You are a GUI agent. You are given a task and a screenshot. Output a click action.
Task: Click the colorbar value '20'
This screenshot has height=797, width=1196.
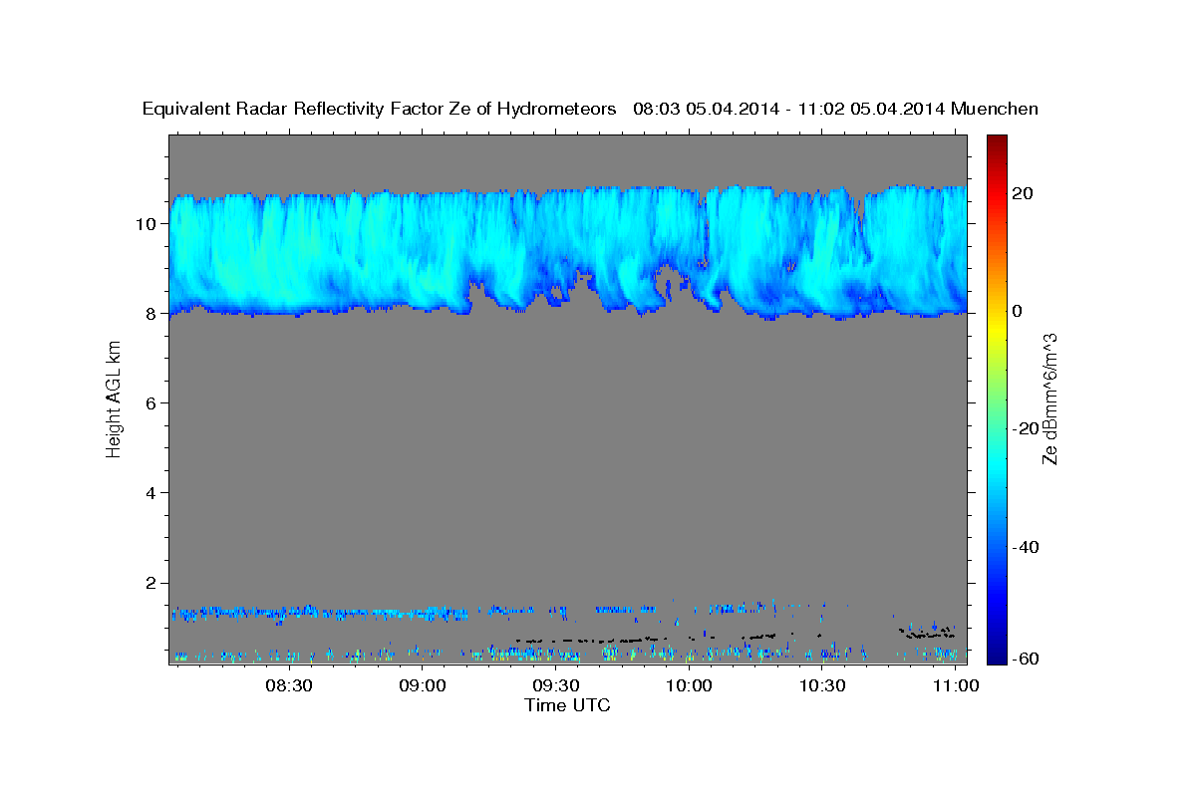pyautogui.click(x=1021, y=192)
